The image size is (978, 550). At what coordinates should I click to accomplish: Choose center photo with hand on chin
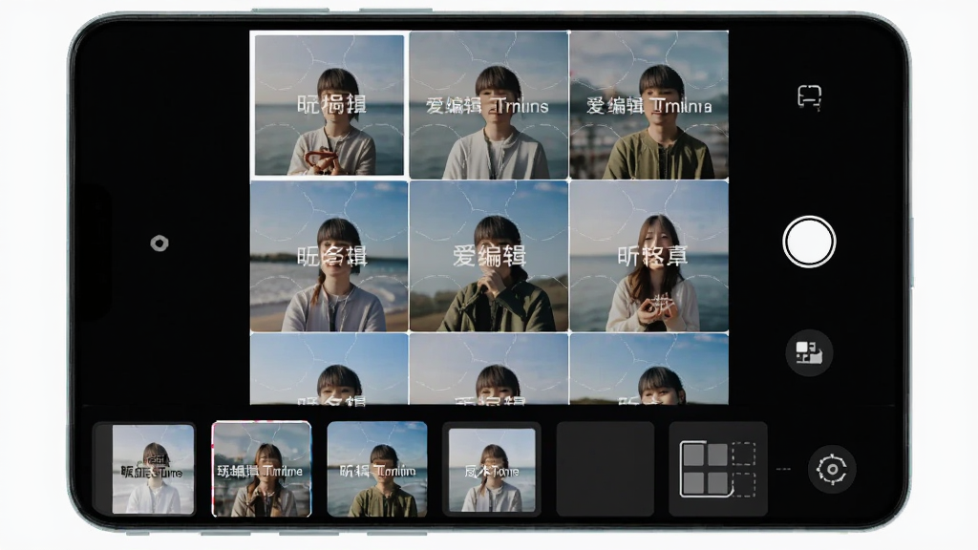tap(488, 256)
